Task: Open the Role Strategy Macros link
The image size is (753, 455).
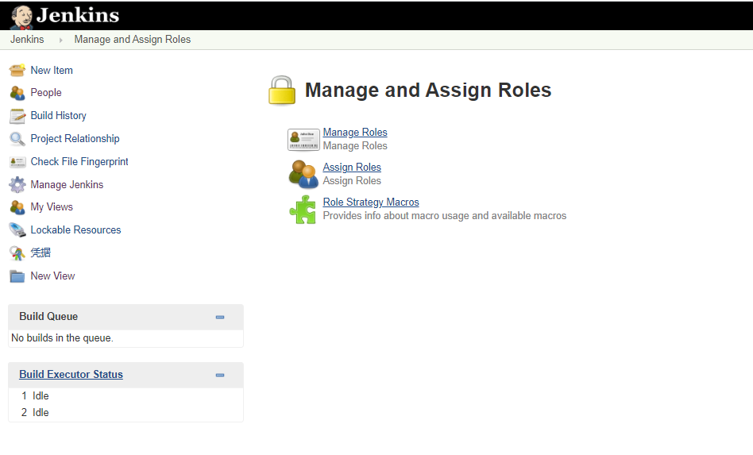Action: point(371,202)
